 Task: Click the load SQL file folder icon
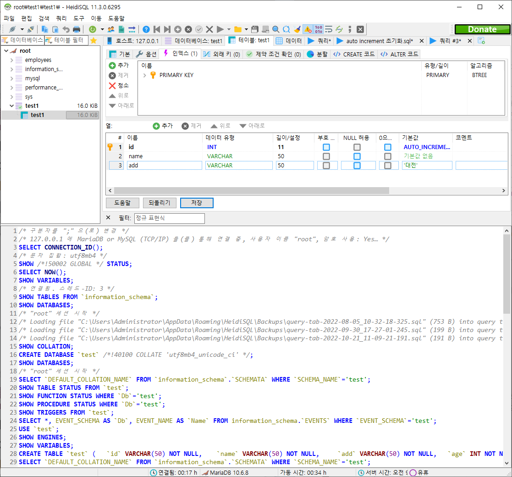pos(238,29)
